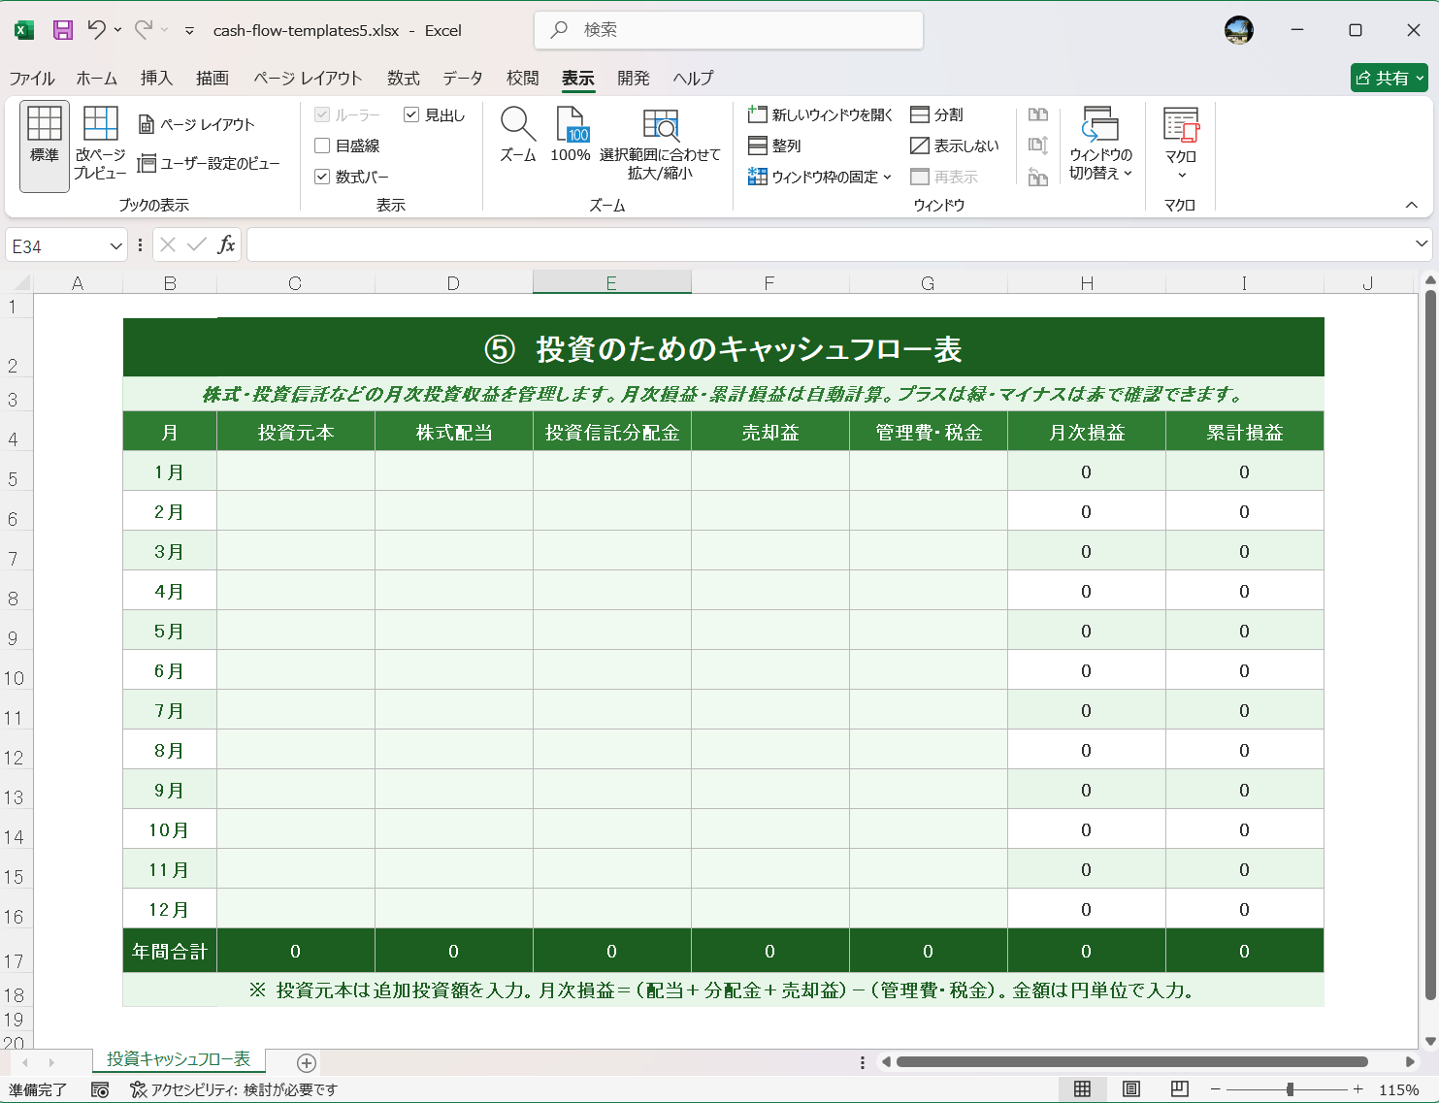Switch to Page Layout view in status bar
Viewport: 1439px width, 1103px height.
[x=1131, y=1089]
